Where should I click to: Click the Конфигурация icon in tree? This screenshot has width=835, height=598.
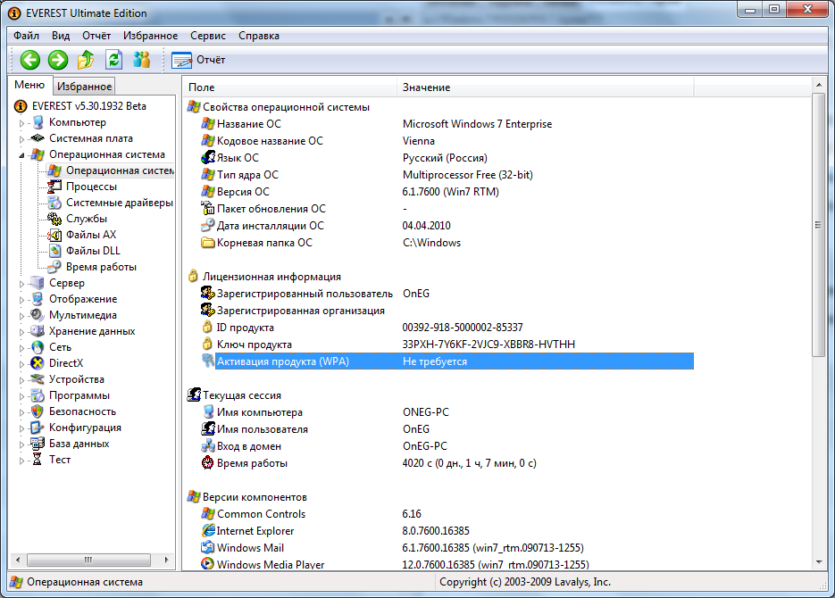point(38,428)
